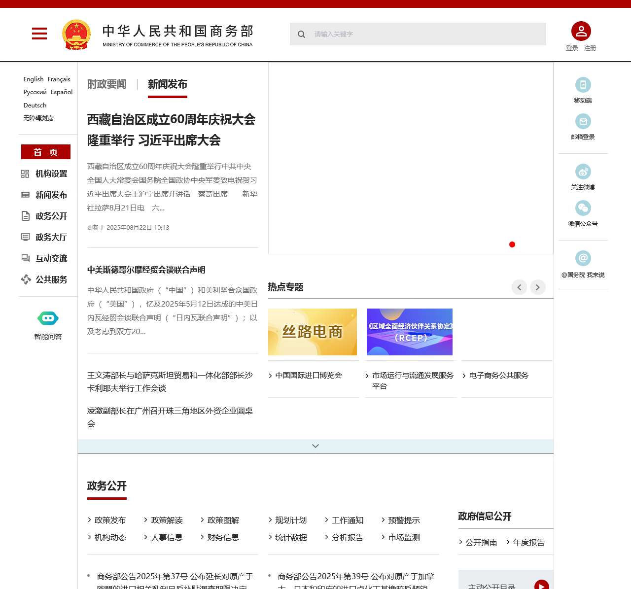Show next hot topics with right arrow
This screenshot has height=589, width=631.
pyautogui.click(x=538, y=287)
